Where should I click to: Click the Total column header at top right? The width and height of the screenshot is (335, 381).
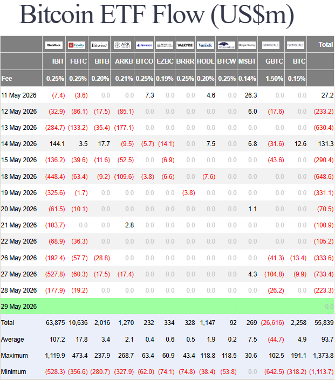[x=326, y=45]
